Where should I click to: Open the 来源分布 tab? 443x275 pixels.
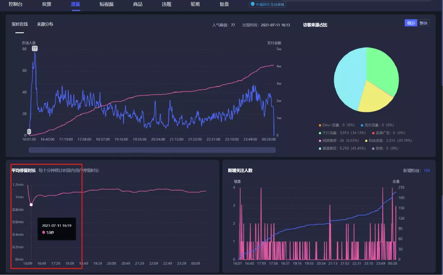pyautogui.click(x=45, y=24)
